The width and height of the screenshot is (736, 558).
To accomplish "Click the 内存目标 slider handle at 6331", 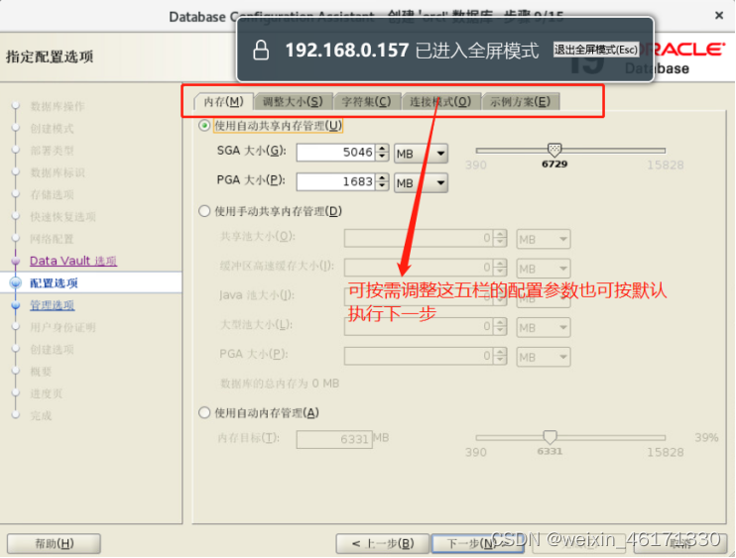I will [x=550, y=436].
